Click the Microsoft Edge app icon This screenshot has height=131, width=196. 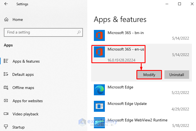click(99, 90)
